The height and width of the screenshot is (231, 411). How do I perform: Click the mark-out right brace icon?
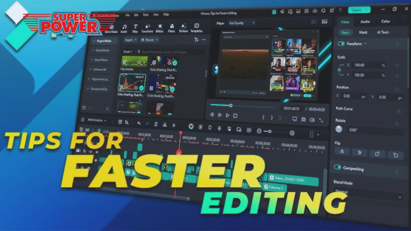pos(272,118)
